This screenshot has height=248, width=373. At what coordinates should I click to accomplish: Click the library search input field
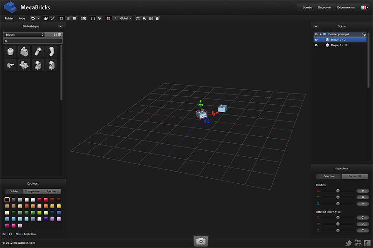click(34, 41)
